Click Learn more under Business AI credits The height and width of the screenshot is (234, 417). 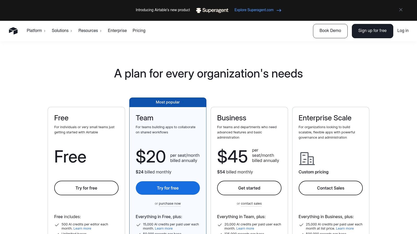245,228
